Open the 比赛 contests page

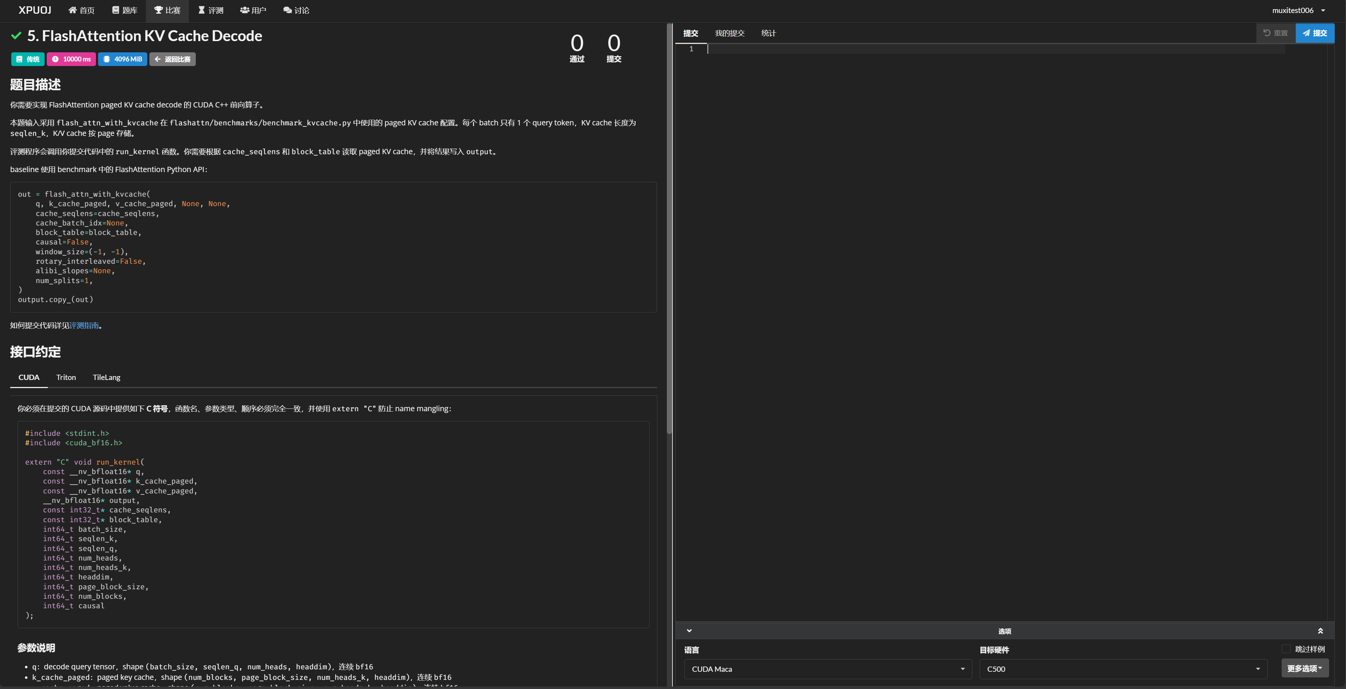click(167, 11)
